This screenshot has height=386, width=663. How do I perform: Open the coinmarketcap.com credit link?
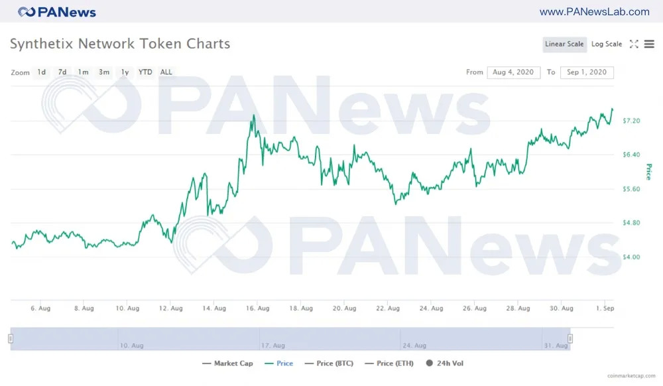pos(631,376)
